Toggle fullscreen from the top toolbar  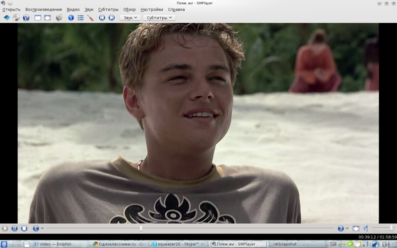tap(47, 18)
